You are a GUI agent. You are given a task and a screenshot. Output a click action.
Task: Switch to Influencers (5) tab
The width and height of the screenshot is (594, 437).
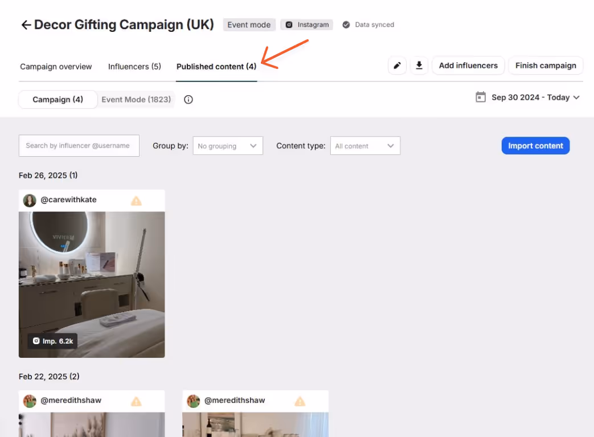tap(134, 67)
